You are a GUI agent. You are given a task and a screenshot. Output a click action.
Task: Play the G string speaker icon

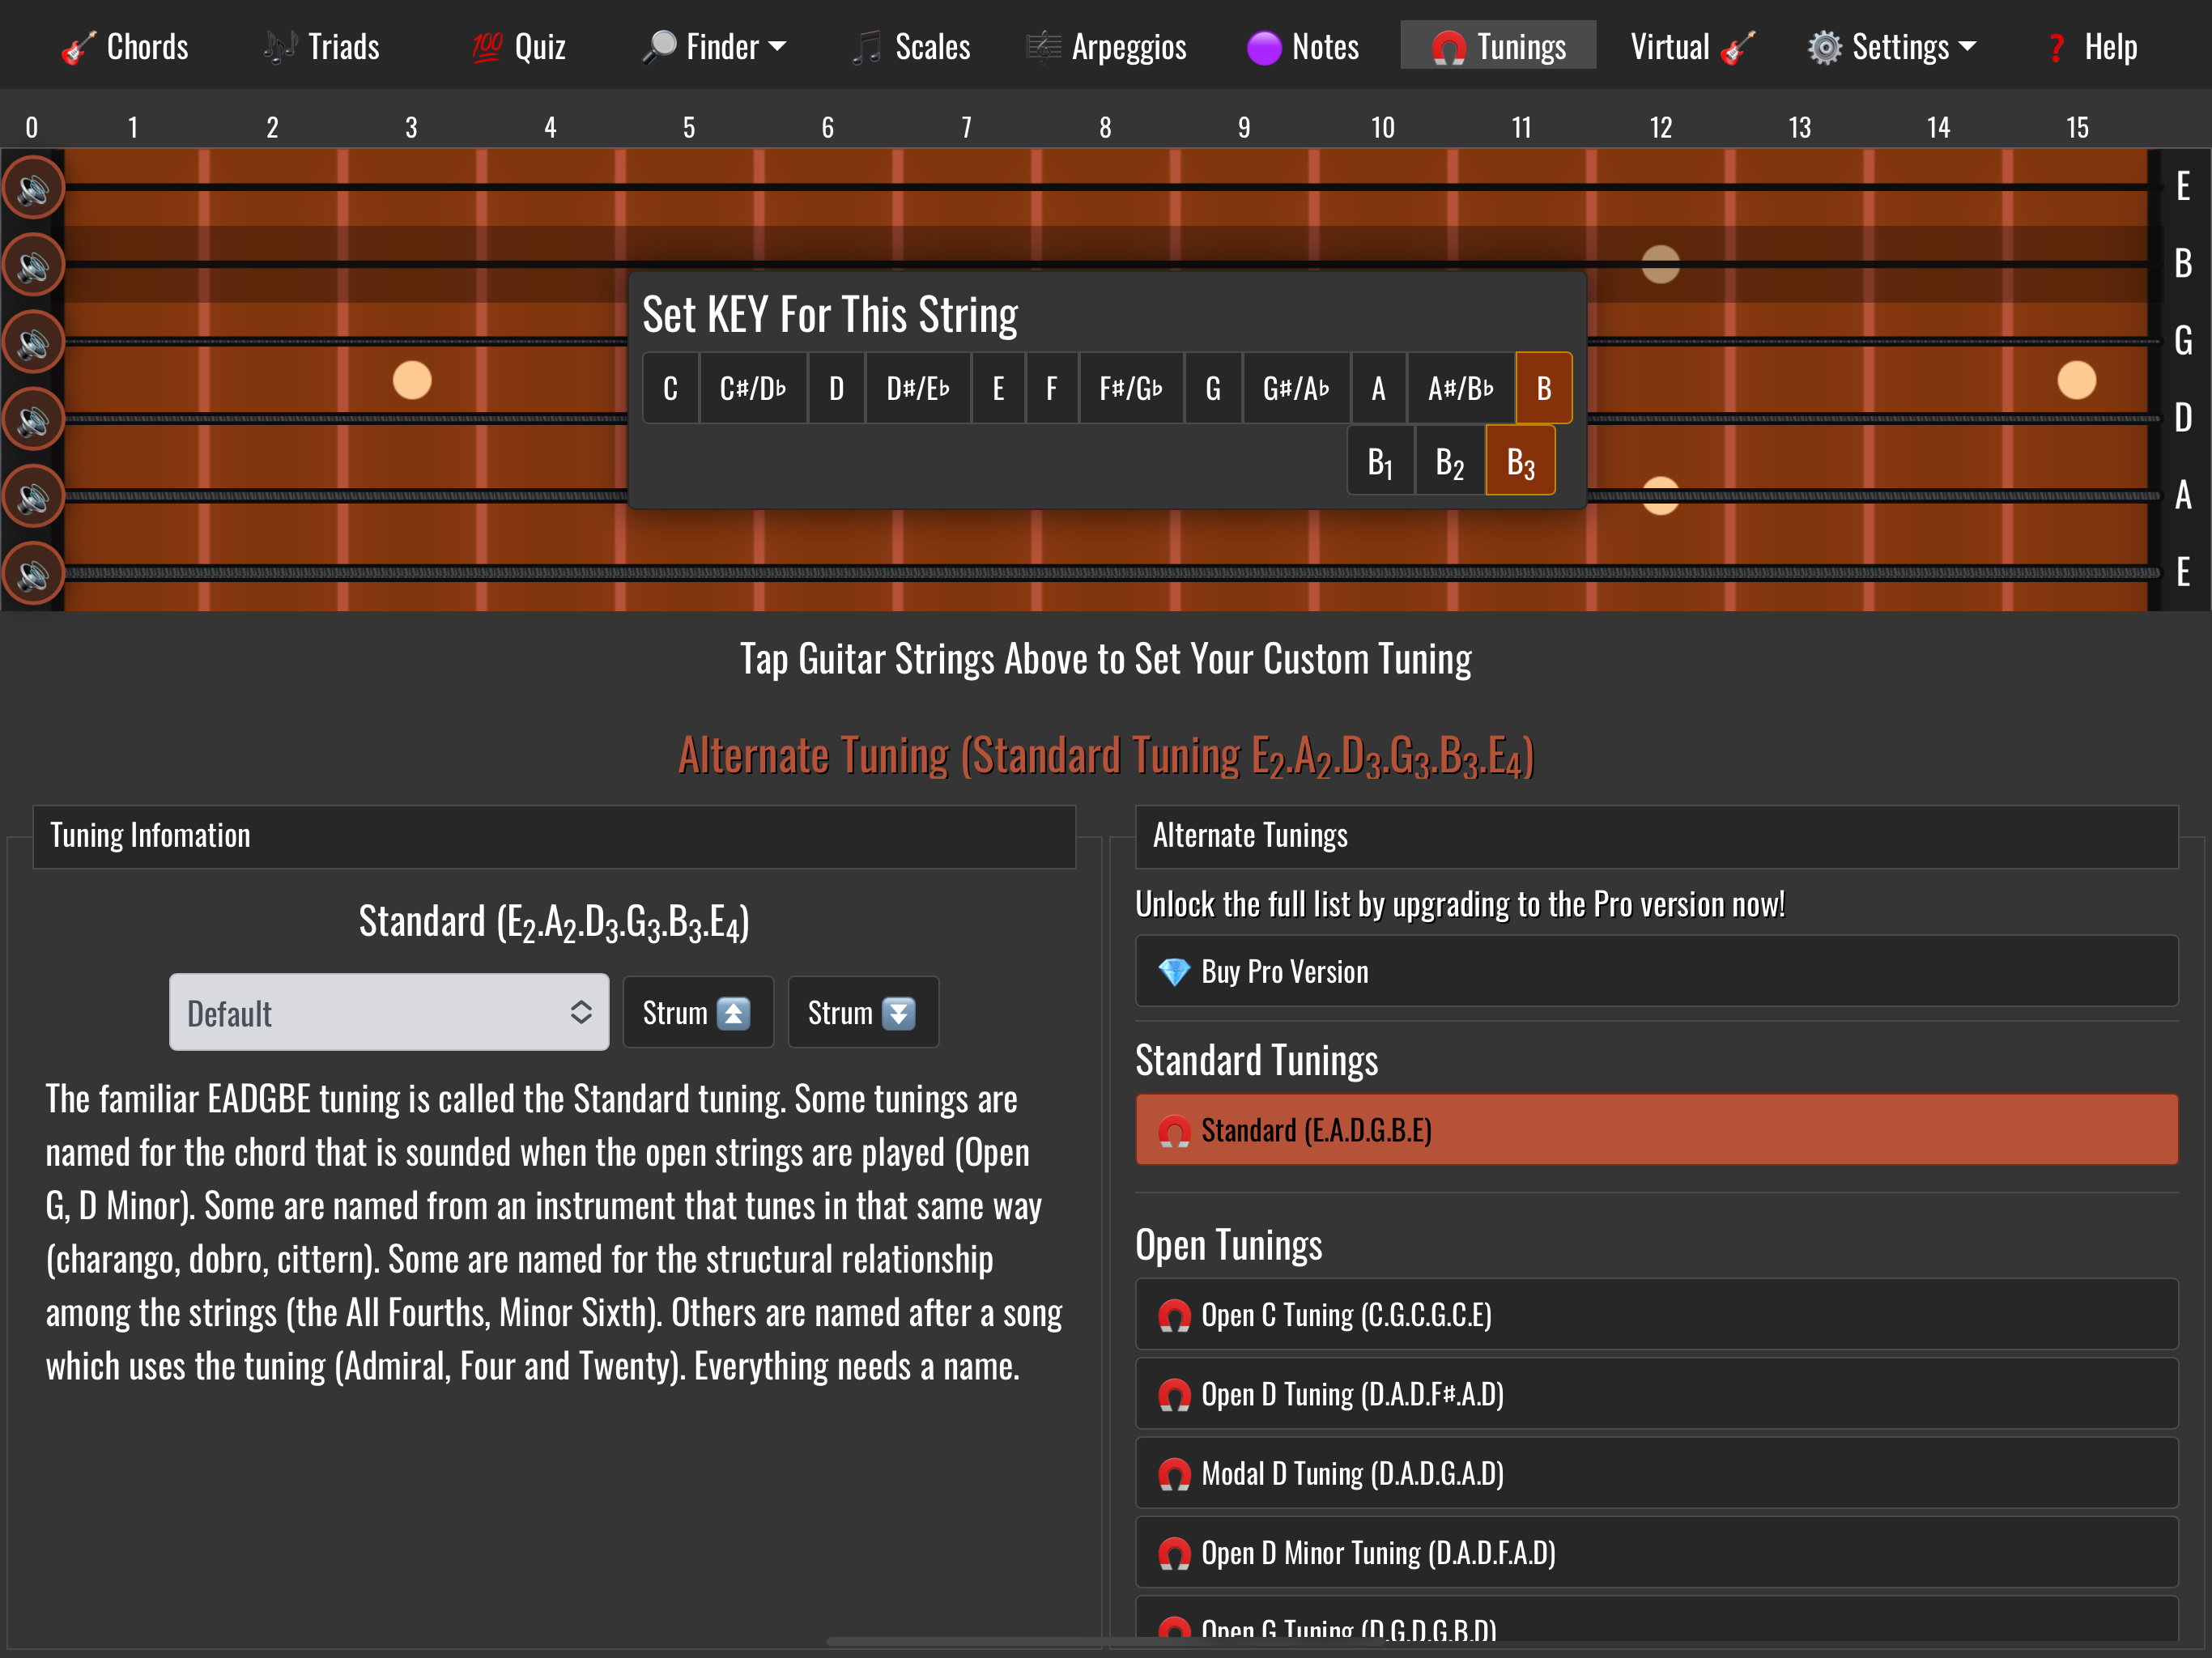[x=33, y=342]
